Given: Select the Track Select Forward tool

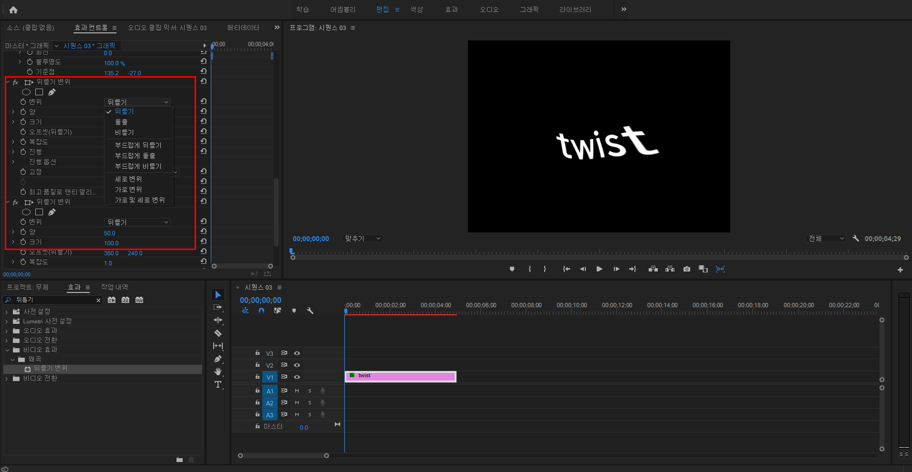Looking at the screenshot, I should tap(218, 308).
